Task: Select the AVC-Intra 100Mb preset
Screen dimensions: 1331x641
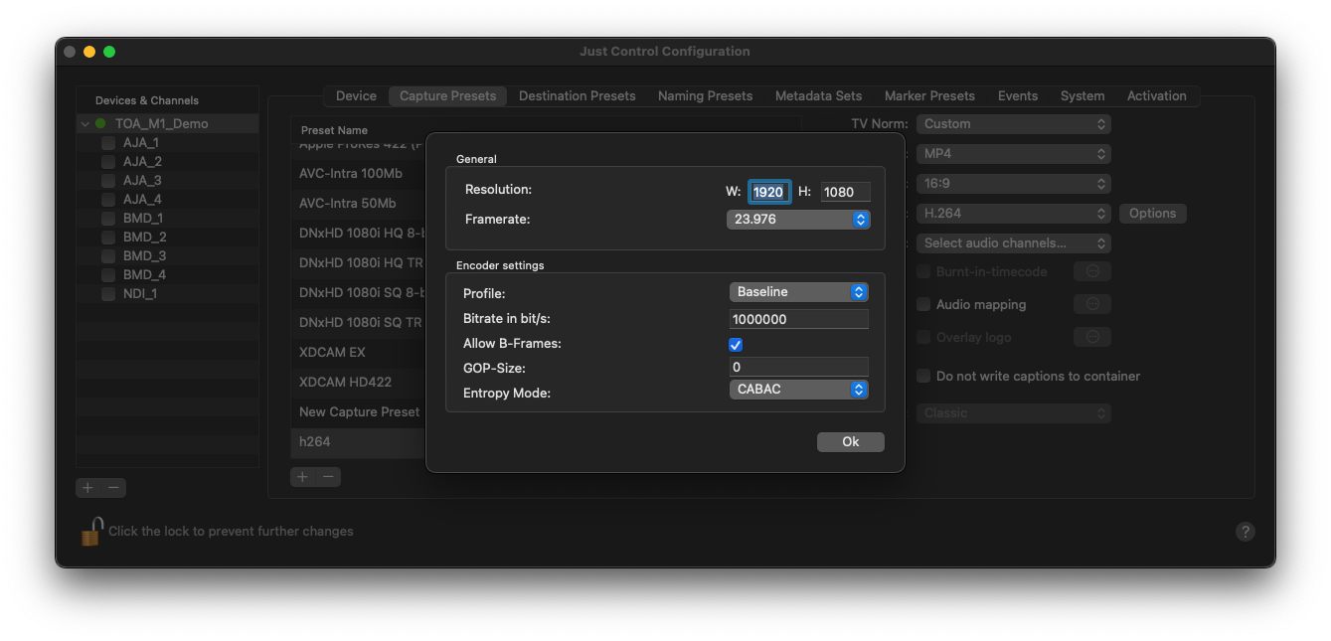Action: pos(359,173)
